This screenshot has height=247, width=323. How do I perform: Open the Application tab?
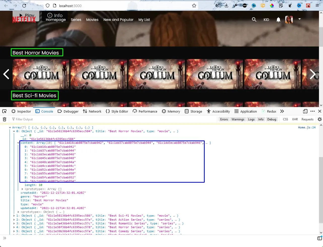[245, 111]
